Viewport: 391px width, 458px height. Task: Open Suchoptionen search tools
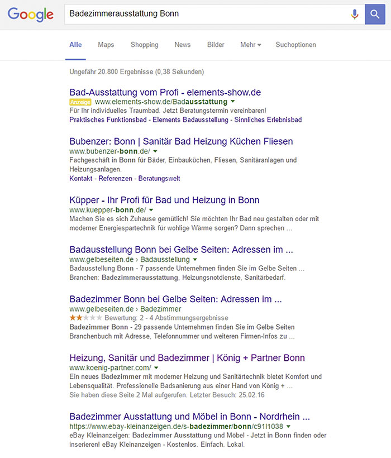click(x=296, y=45)
